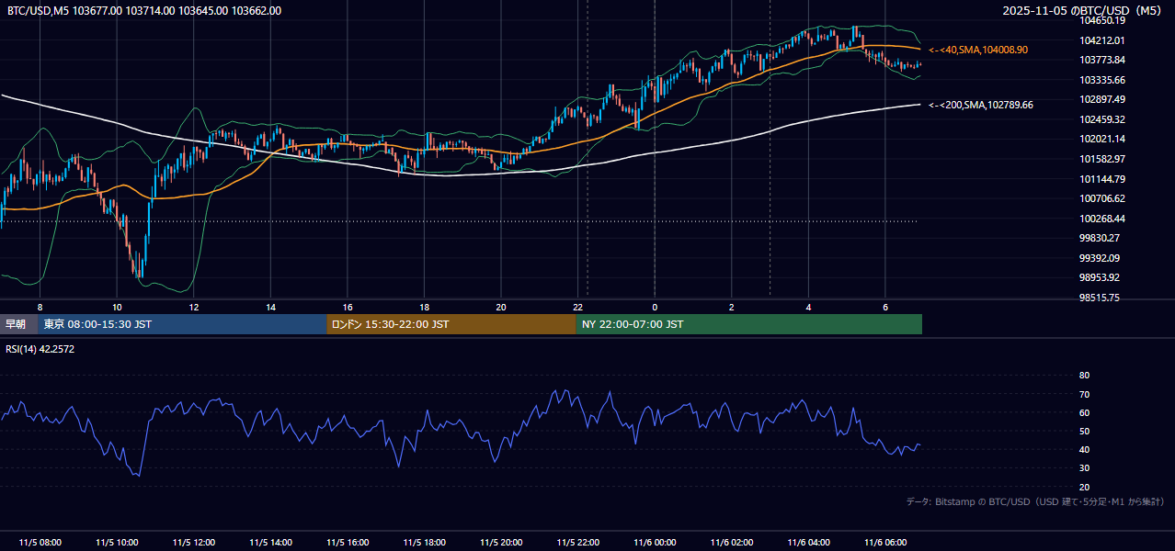
Task: Click the 40 SMA label 104008.90
Action: [978, 50]
